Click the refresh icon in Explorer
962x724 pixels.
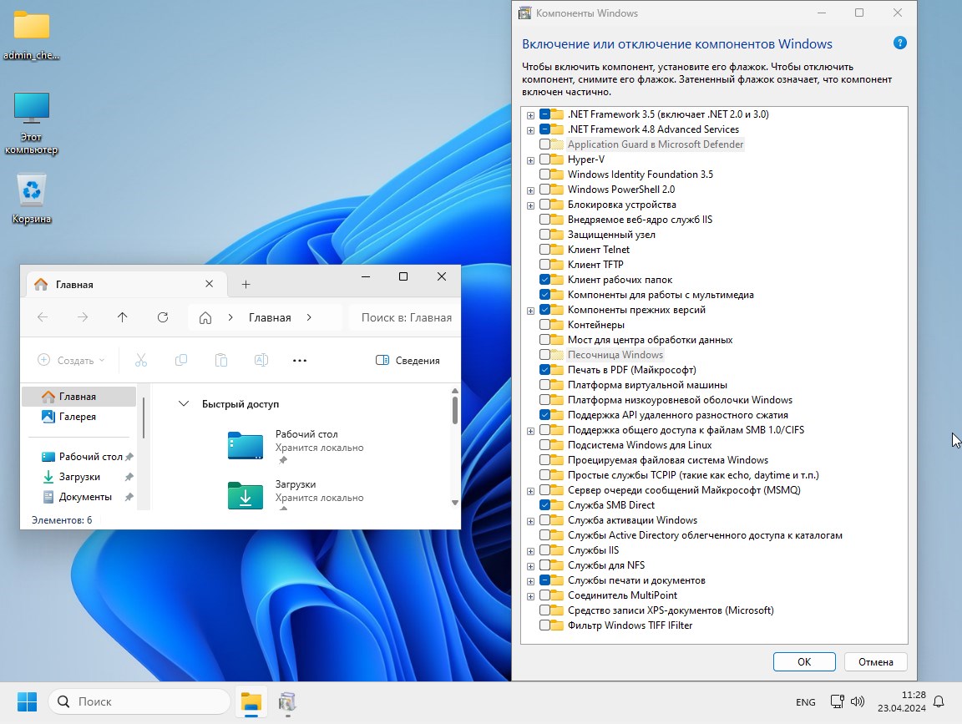pyautogui.click(x=163, y=317)
